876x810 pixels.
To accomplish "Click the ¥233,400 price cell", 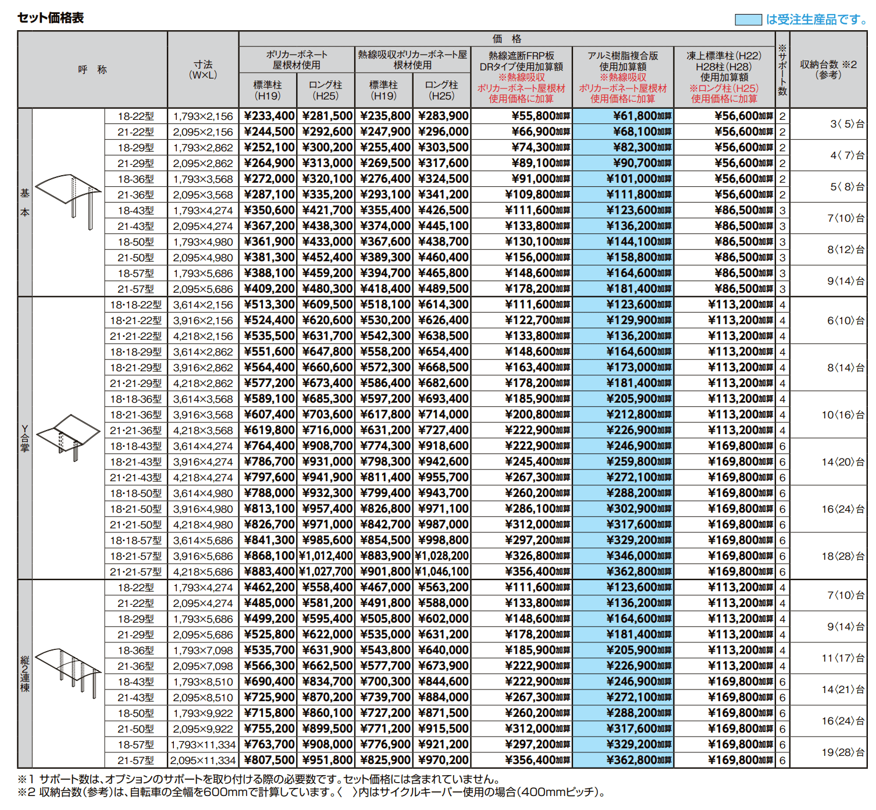I will [269, 116].
